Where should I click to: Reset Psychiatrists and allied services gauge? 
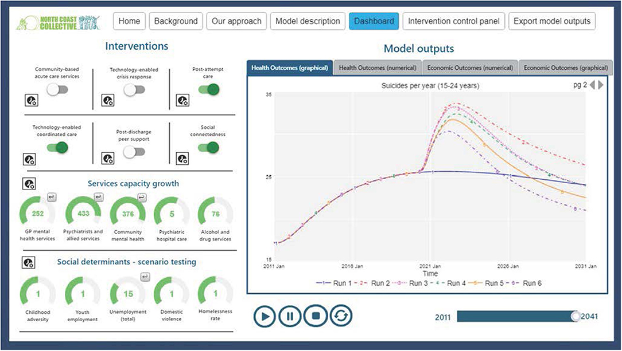[98, 196]
